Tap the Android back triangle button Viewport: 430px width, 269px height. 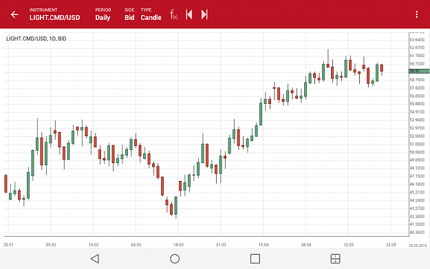95,259
